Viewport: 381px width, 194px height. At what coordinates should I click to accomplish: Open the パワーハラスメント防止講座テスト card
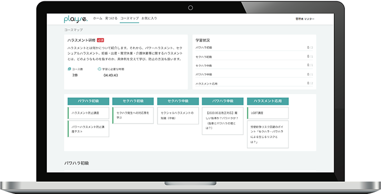[x=88, y=129]
